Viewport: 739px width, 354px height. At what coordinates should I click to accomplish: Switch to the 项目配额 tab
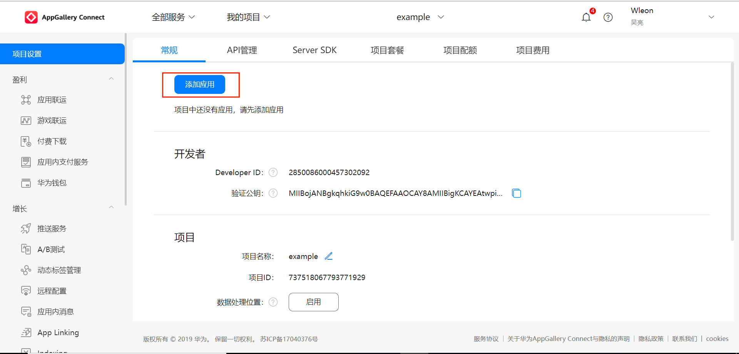460,50
